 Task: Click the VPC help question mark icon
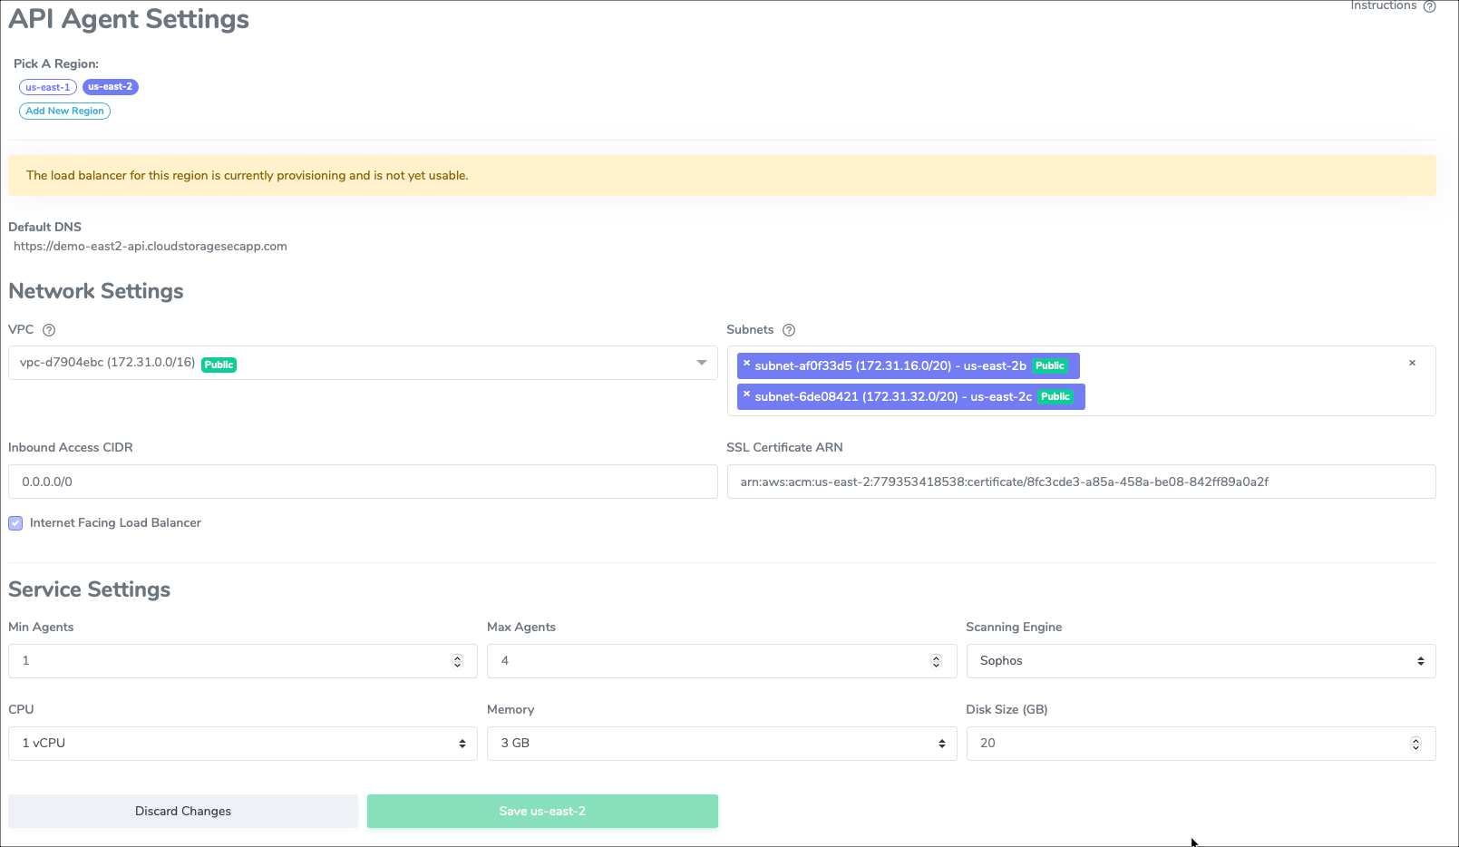click(x=49, y=330)
